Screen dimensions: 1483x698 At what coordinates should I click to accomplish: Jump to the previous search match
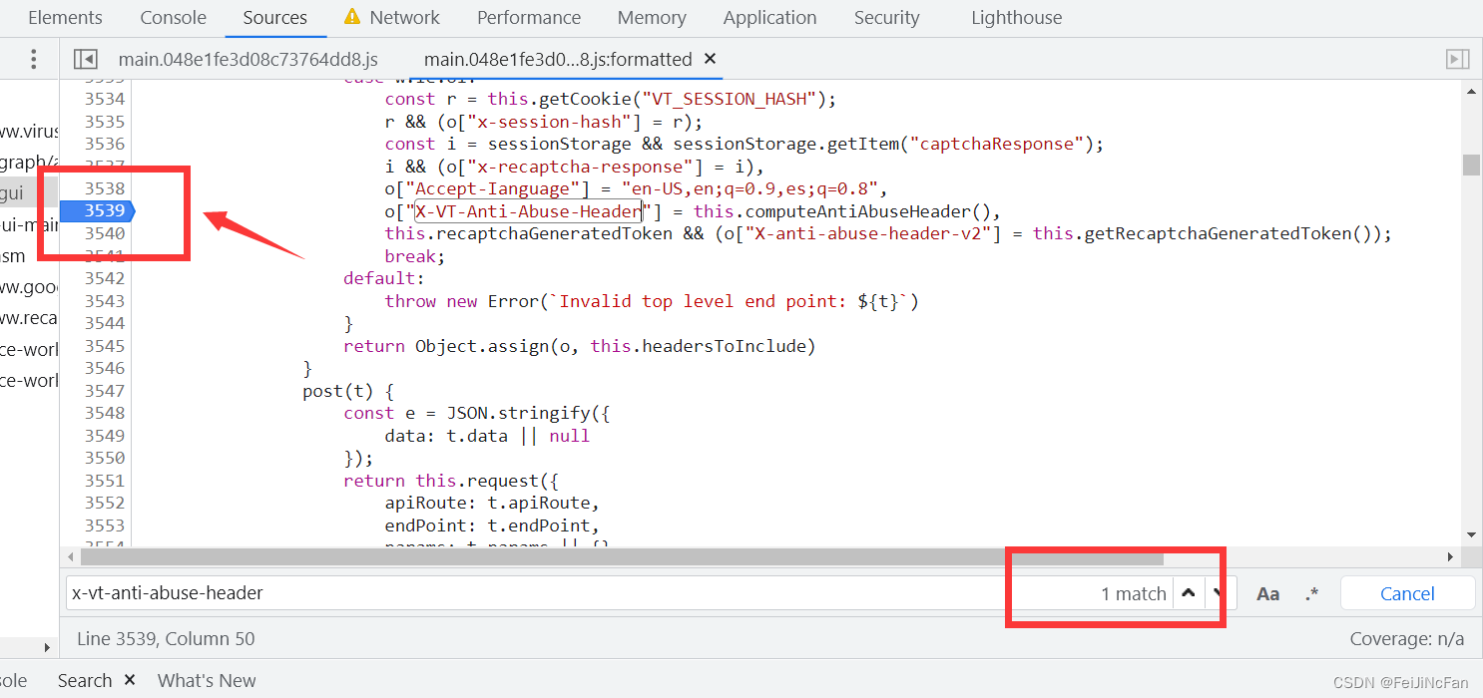[x=1188, y=592]
